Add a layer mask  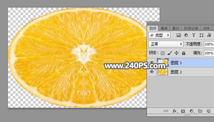tap(183, 111)
